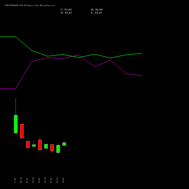The height and width of the screenshot is (189, 189).
Task: Click the red candle for 23 Jul
Action: point(40,145)
